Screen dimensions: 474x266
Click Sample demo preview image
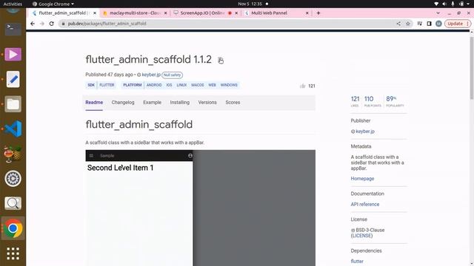[x=200, y=208]
